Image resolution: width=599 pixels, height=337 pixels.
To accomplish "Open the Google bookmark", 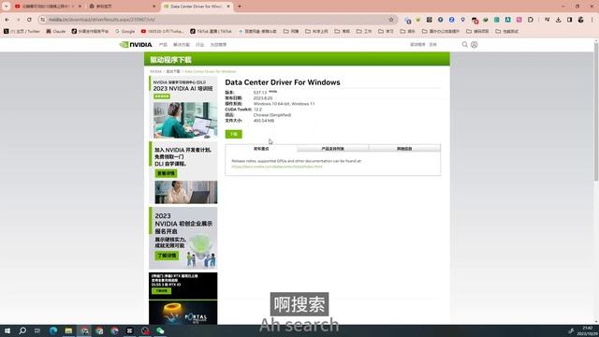I will pyautogui.click(x=124, y=31).
